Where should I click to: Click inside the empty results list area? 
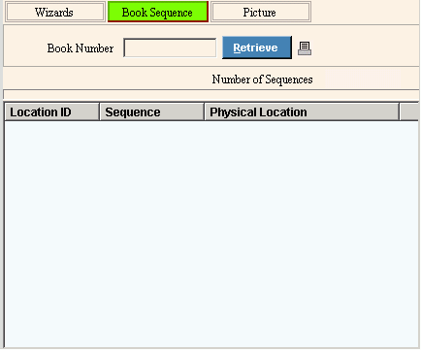coord(211,235)
